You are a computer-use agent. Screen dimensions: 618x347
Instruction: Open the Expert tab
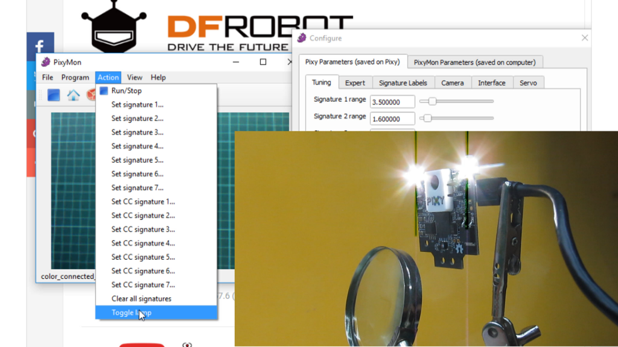click(x=355, y=83)
